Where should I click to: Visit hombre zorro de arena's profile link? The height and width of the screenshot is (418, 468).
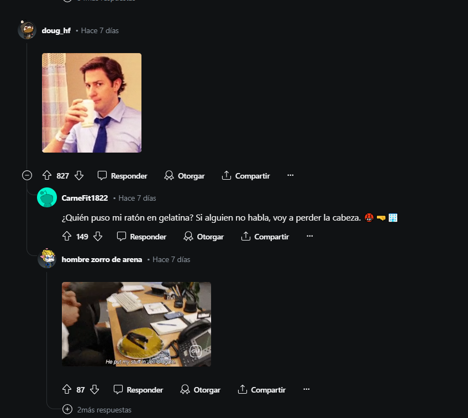pos(102,259)
